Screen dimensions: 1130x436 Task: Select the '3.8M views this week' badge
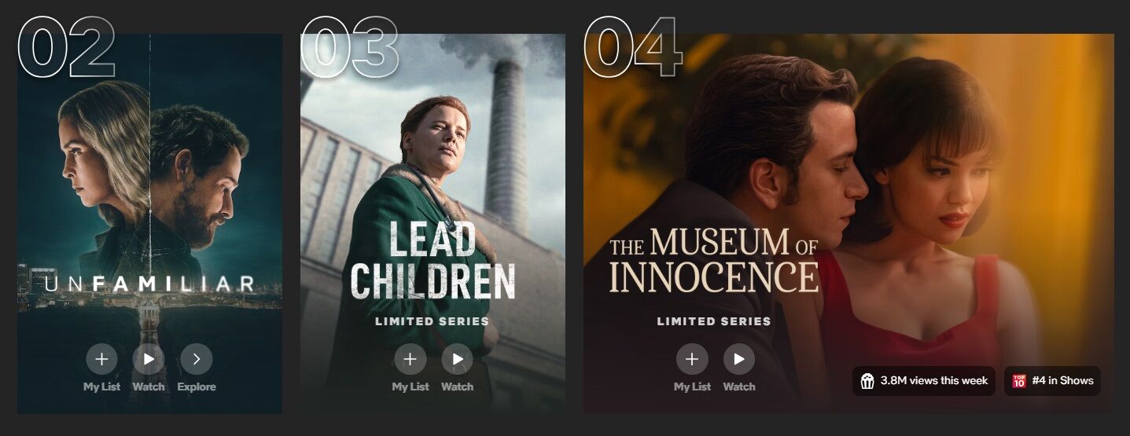click(924, 381)
